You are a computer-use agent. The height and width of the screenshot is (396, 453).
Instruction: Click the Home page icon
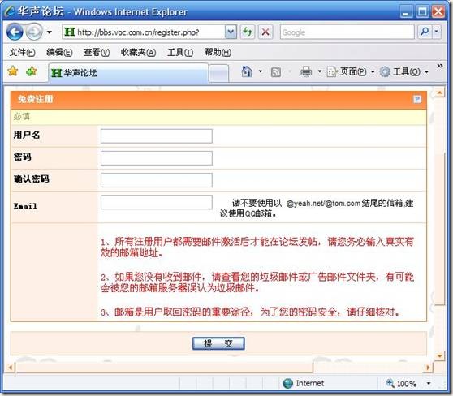pos(247,71)
